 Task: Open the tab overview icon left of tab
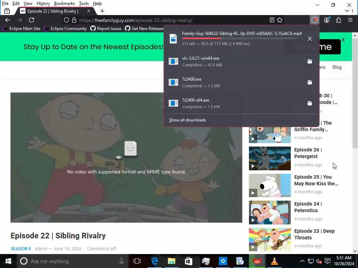(x=7, y=11)
